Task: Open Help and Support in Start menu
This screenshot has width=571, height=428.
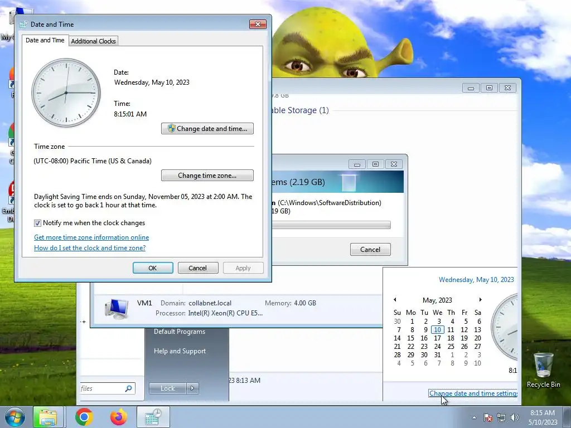Action: pos(180,351)
